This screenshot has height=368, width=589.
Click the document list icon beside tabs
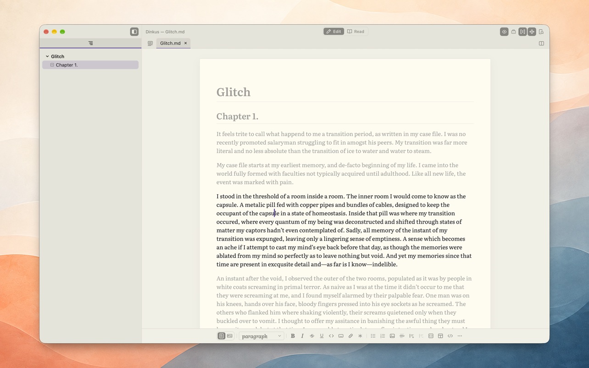150,44
